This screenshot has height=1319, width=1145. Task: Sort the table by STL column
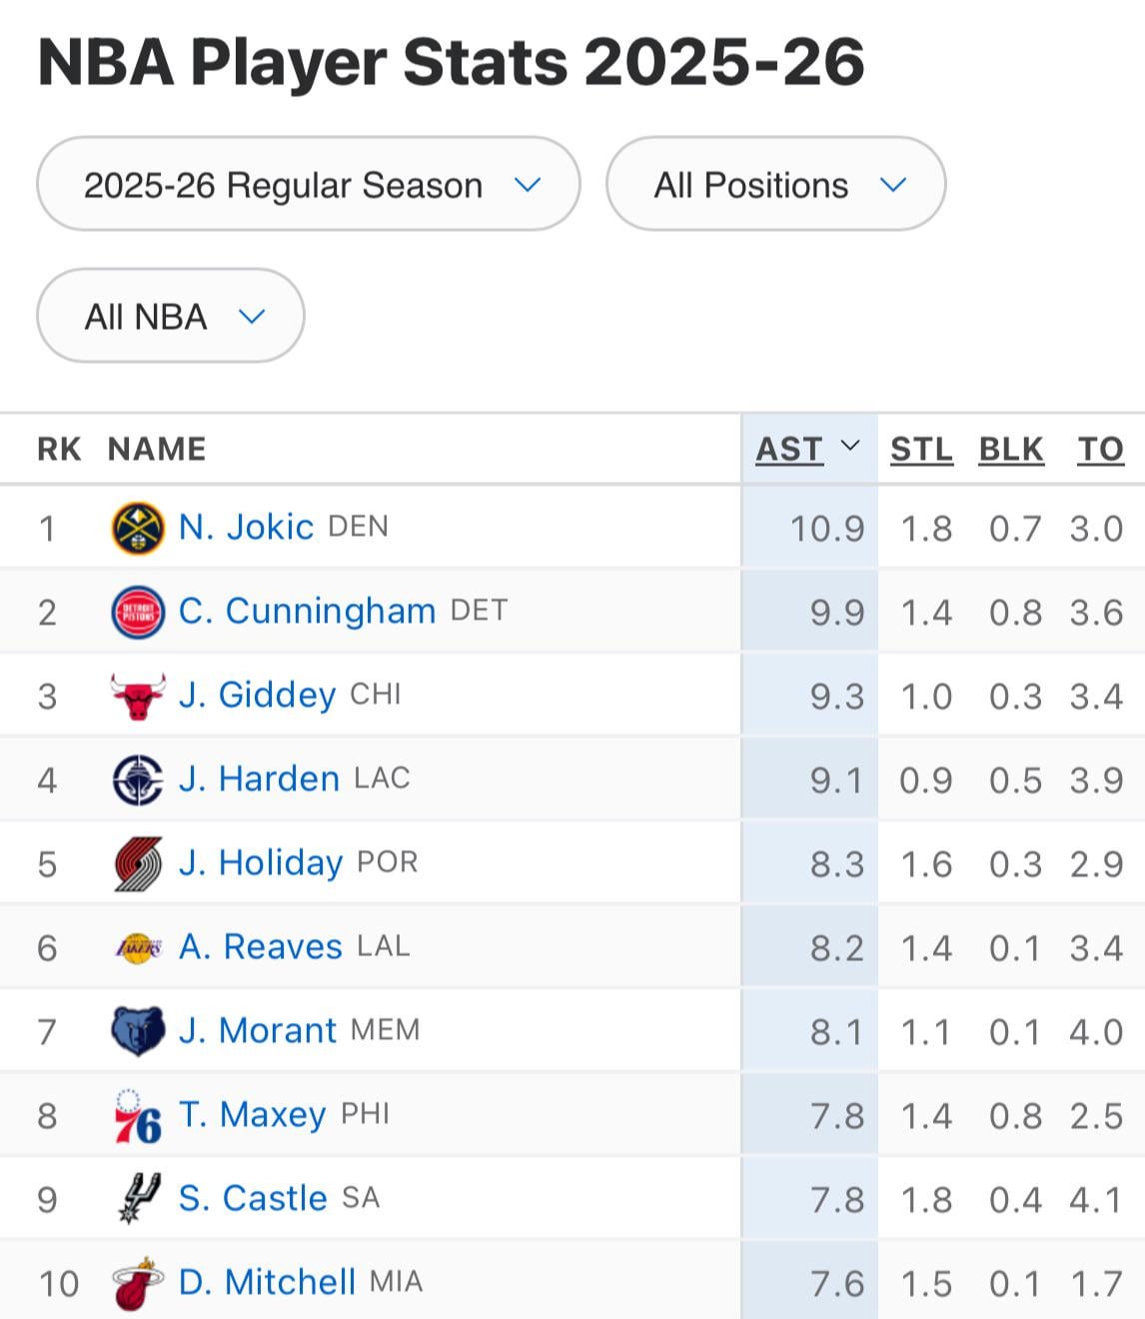click(921, 450)
